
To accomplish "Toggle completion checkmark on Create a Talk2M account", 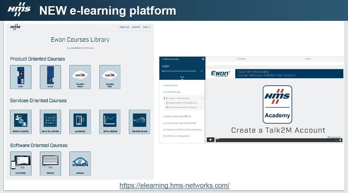I will (x=203, y=98).
